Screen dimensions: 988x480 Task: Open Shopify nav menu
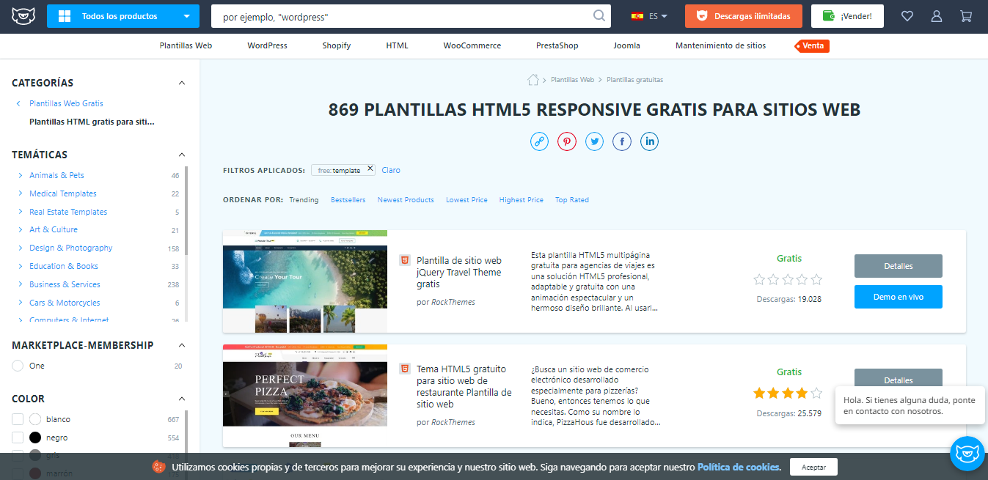[x=337, y=45]
